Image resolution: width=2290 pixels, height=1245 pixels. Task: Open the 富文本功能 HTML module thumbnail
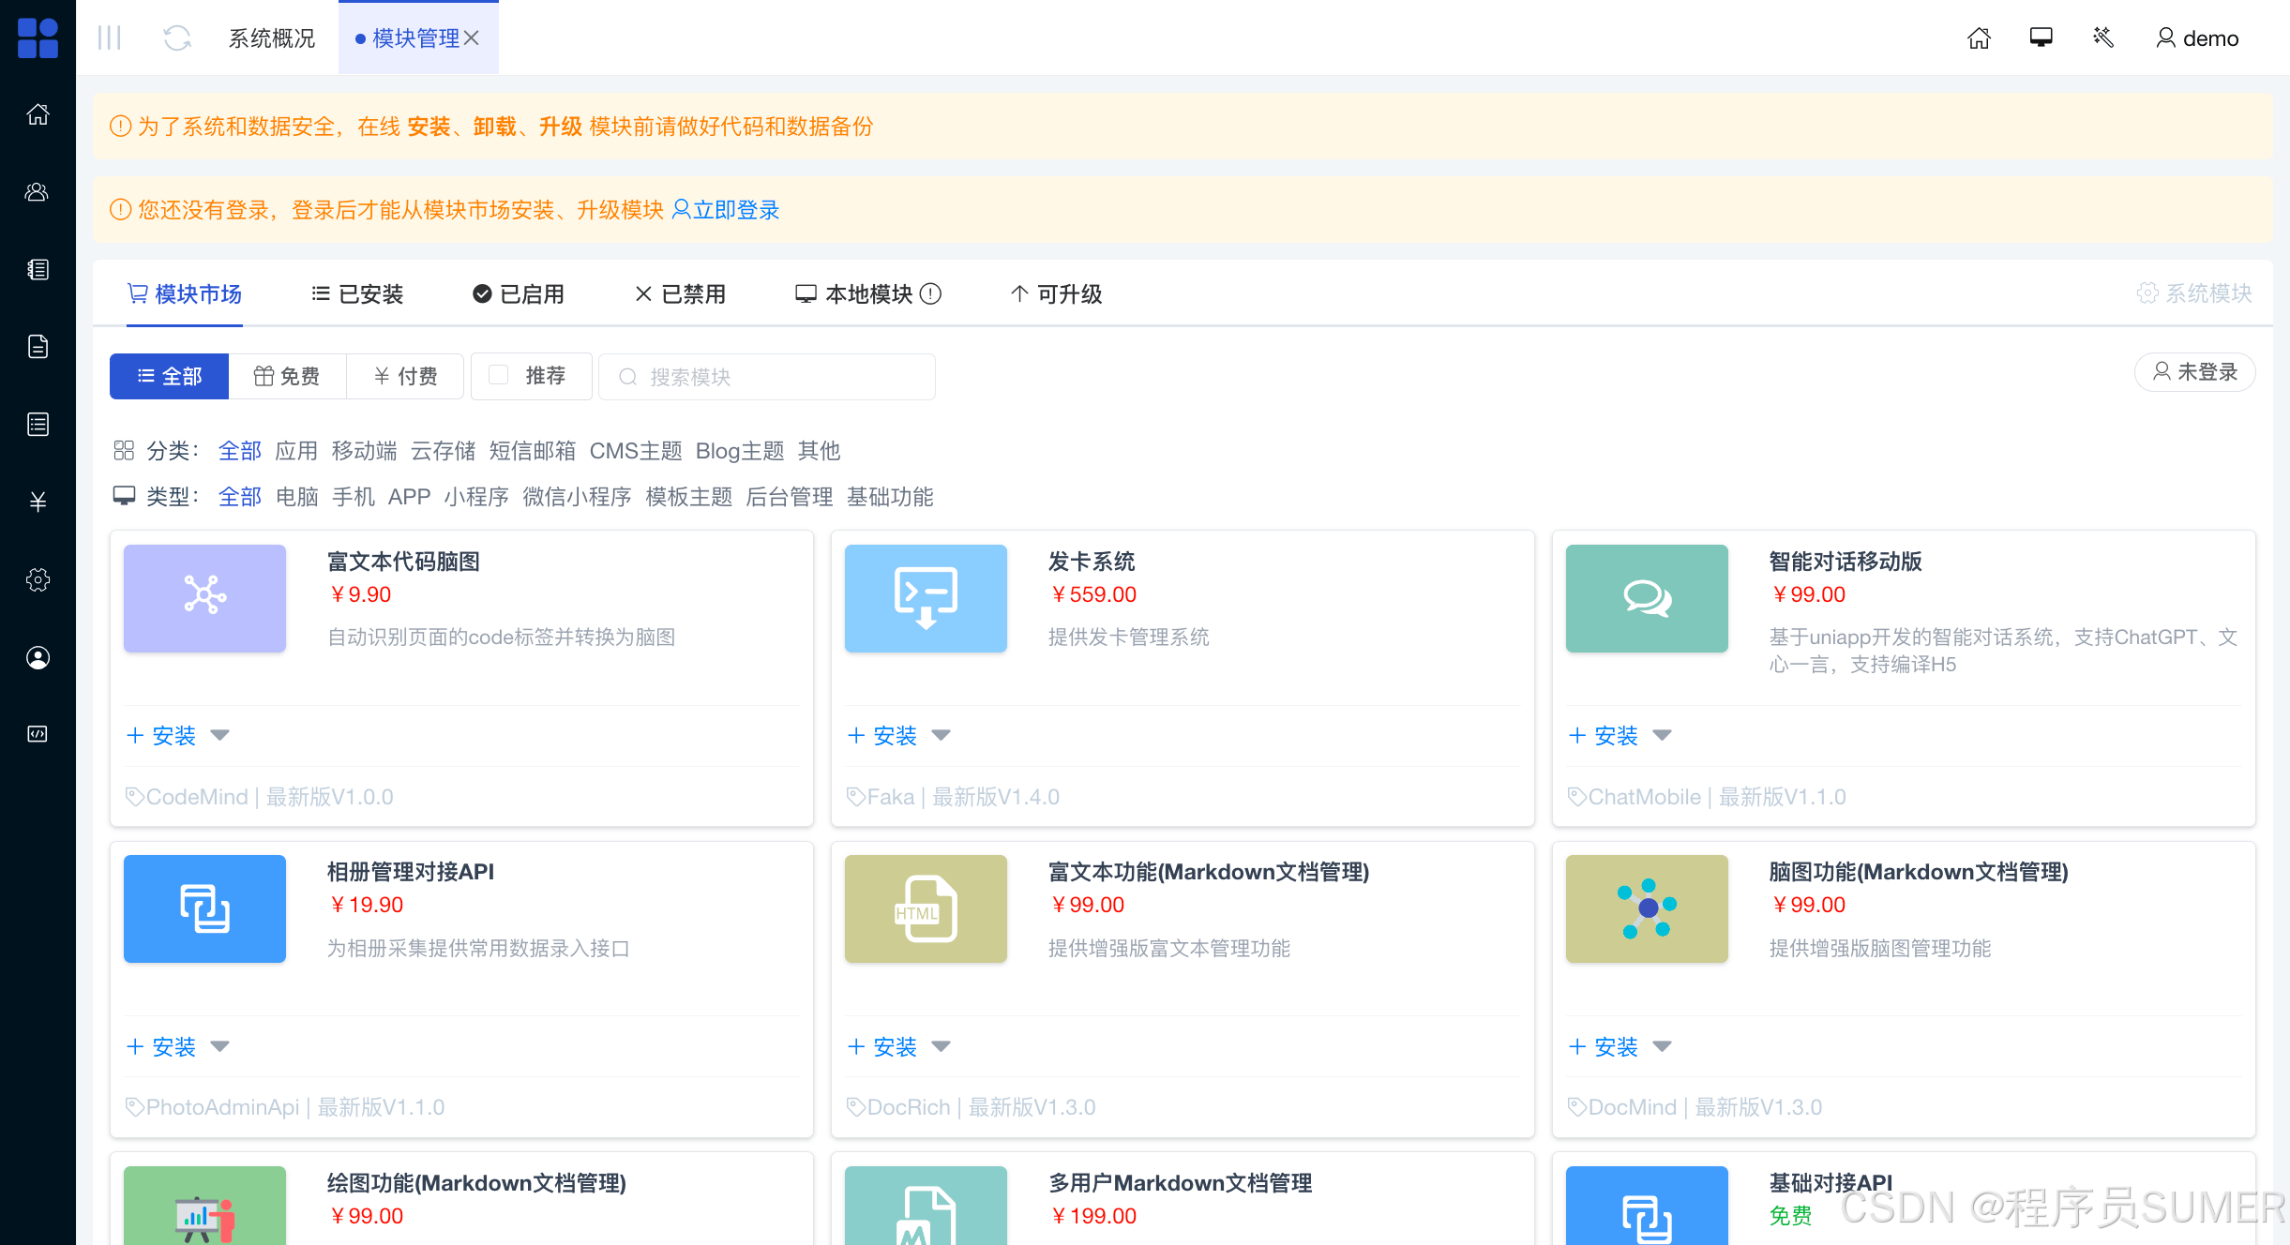(x=926, y=908)
